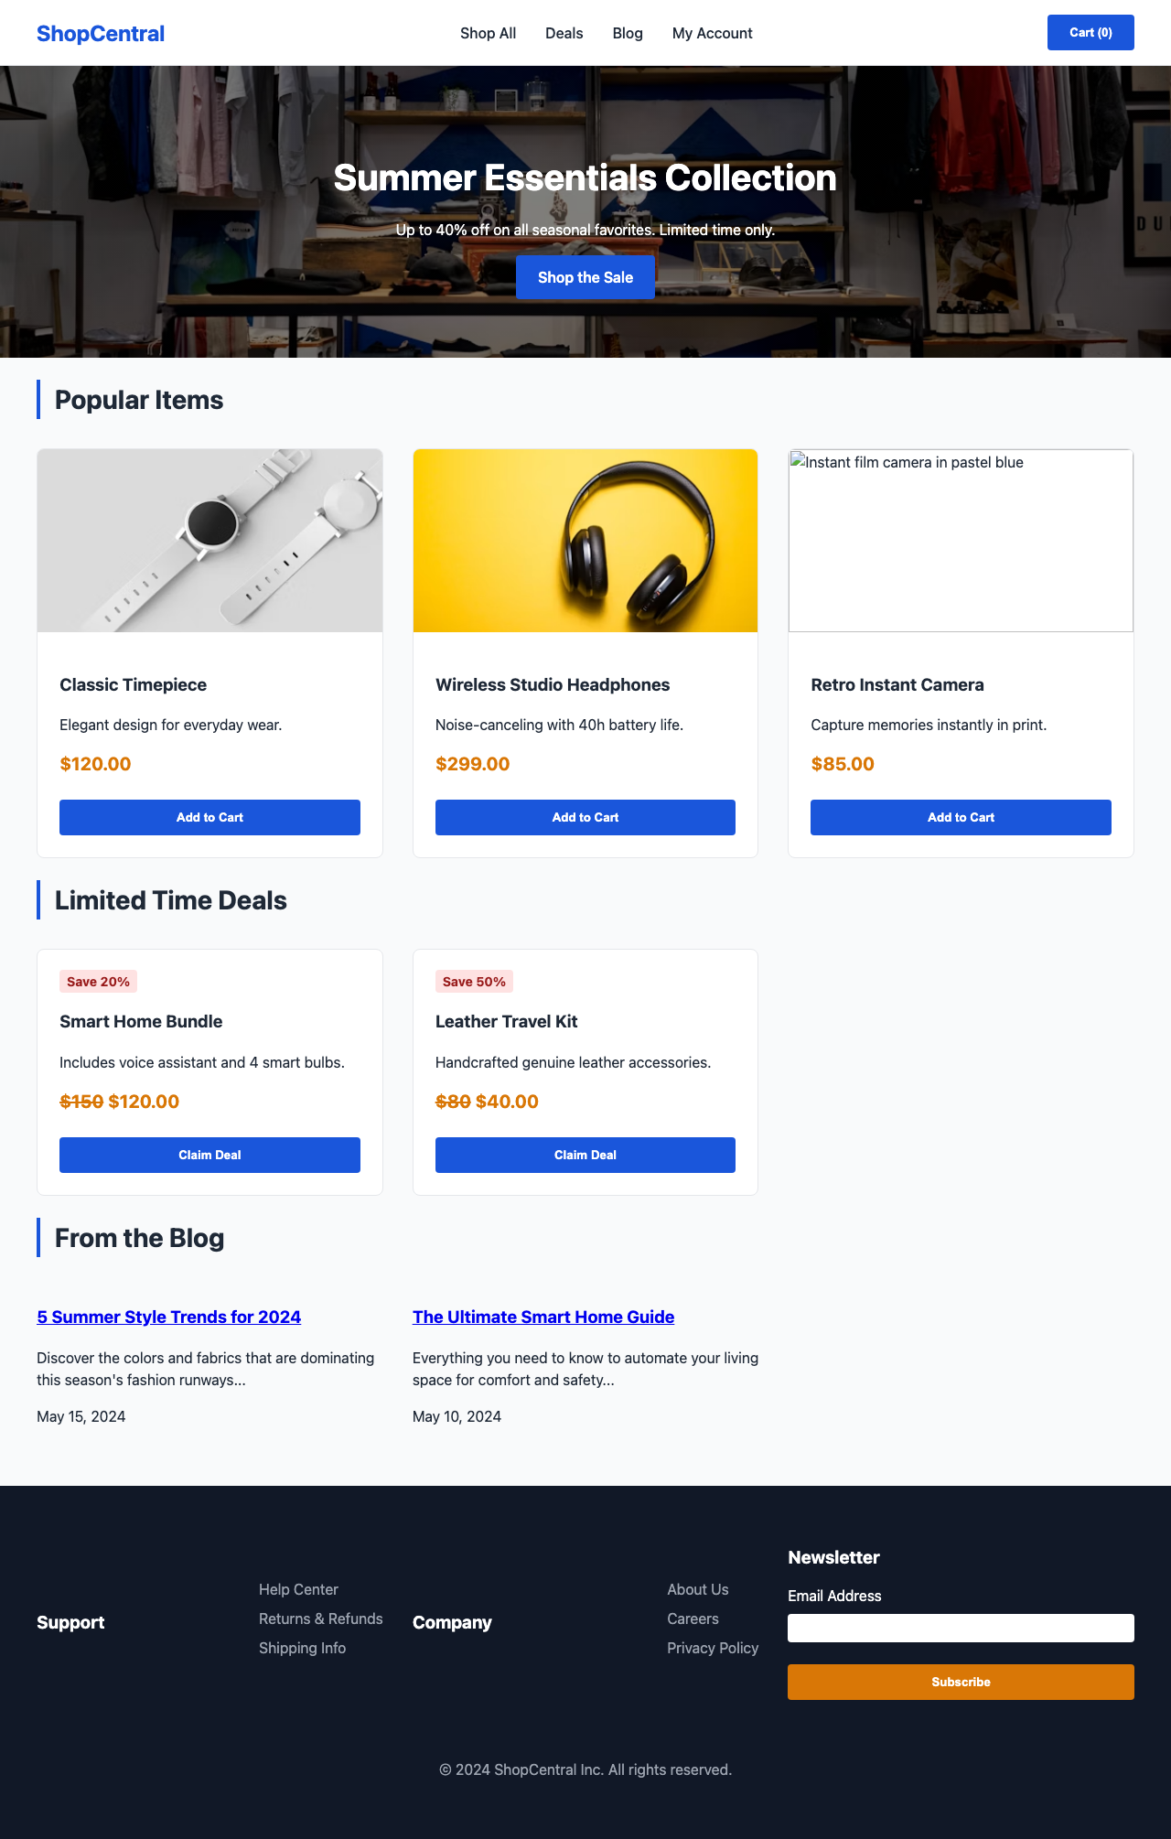Open the Deals page

click(x=564, y=33)
